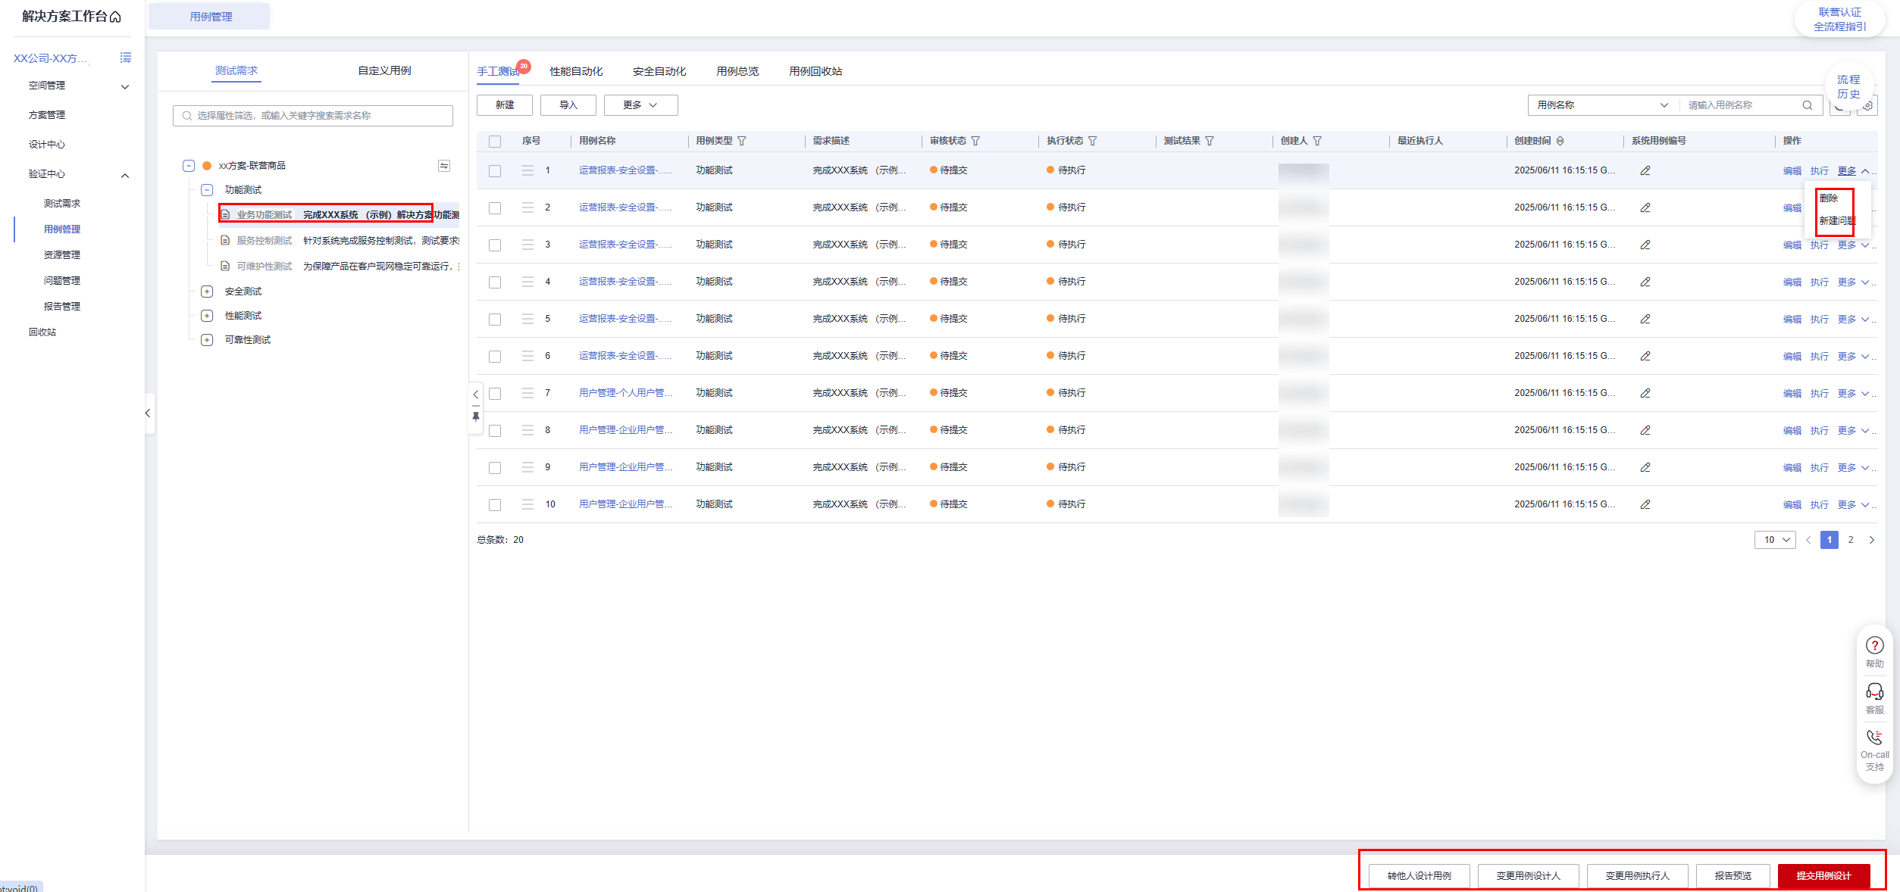This screenshot has width=1900, height=892.
Task: Click the filter icon on 测试结果 column
Action: click(x=1210, y=141)
